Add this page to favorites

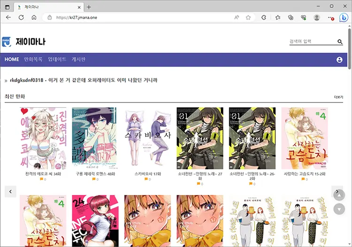(x=248, y=17)
